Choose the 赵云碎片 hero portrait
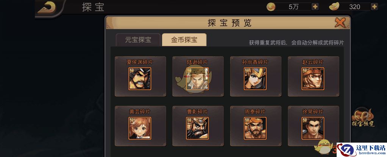 pos(313,79)
